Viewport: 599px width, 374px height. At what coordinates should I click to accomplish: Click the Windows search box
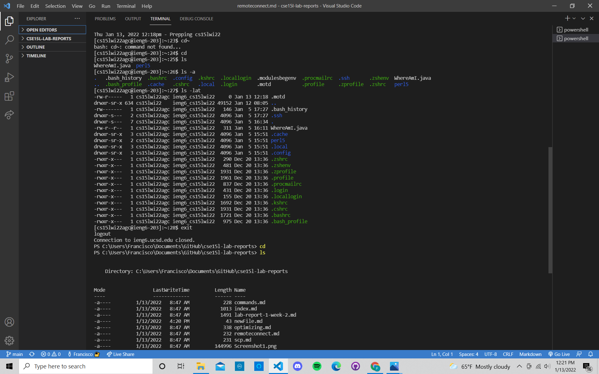point(86,366)
